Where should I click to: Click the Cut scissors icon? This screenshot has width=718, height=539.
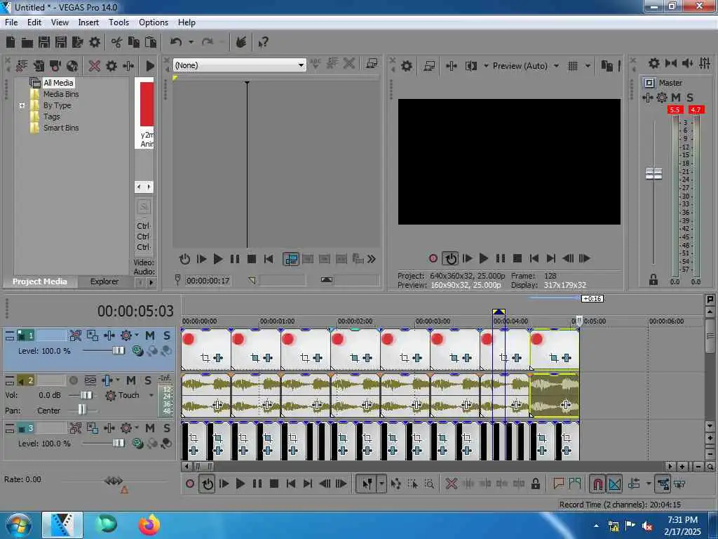coord(116,42)
